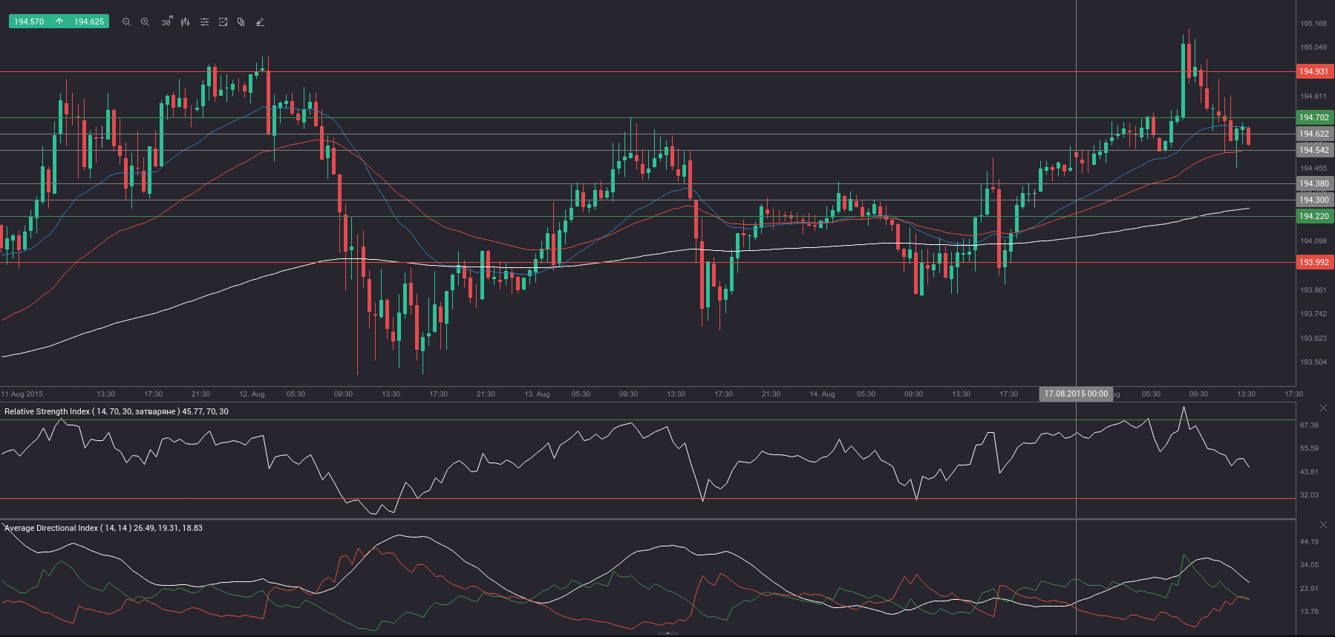Click the green 194.220 price level tag
Image resolution: width=1335 pixels, height=637 pixels.
coord(1314,216)
